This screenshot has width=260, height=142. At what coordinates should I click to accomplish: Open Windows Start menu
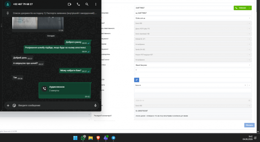(75, 138)
